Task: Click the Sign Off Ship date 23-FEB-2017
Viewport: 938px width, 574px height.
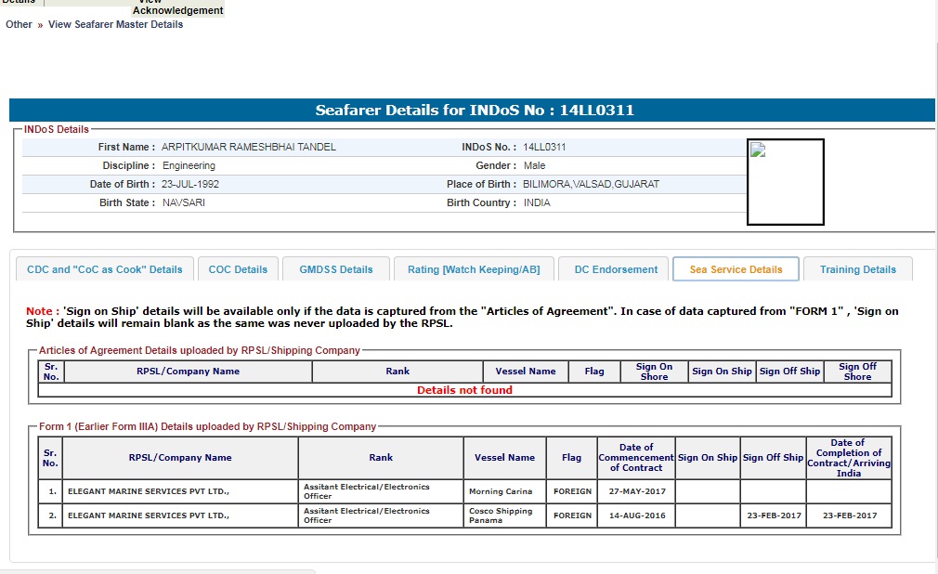Action: point(773,515)
